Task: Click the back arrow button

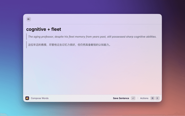Action: point(29,19)
